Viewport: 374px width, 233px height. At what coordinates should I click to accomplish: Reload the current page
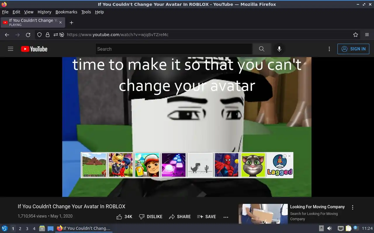coord(28,35)
